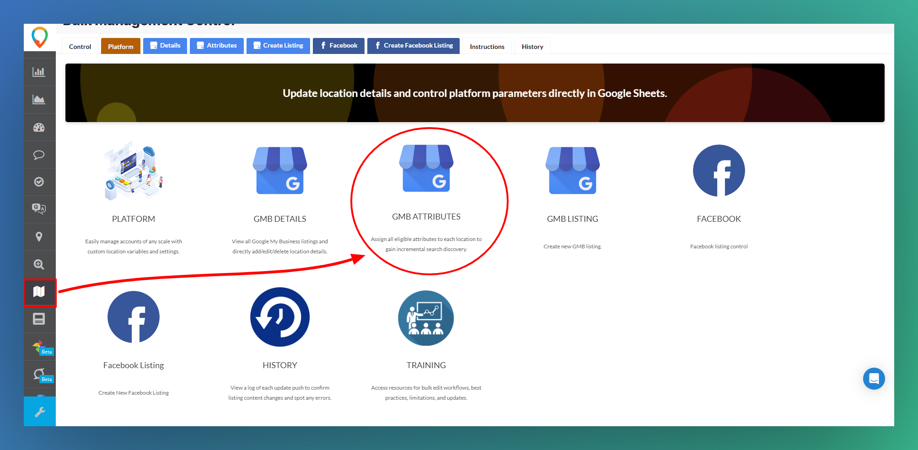The image size is (918, 450).
Task: Switch to the Facebook tab
Action: (338, 46)
